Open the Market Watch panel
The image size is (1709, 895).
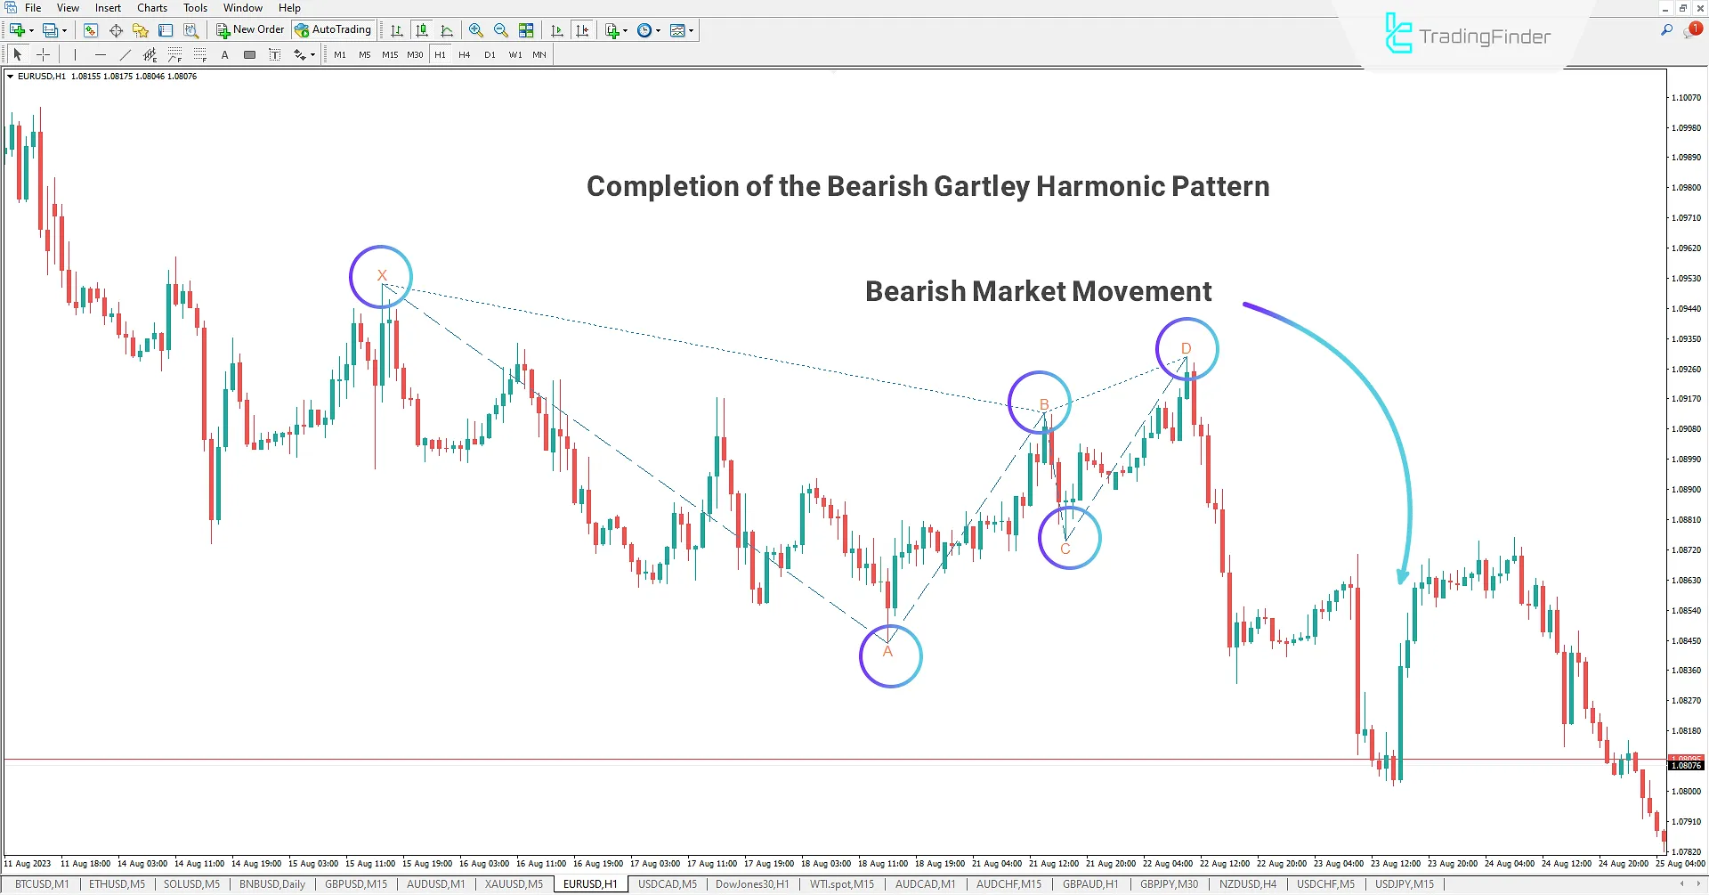point(91,29)
